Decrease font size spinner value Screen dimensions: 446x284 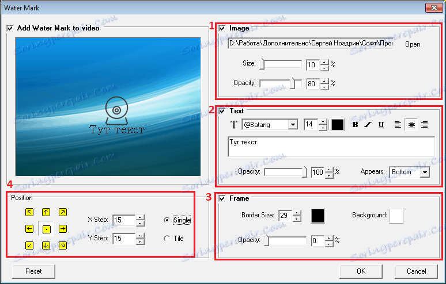pos(323,128)
